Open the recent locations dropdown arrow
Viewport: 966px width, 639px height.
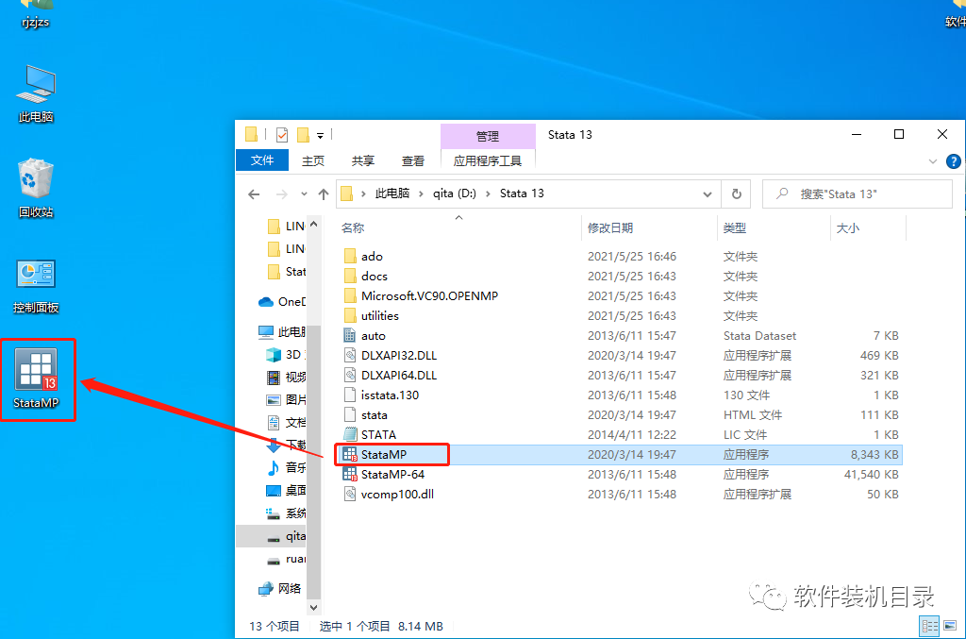(304, 194)
